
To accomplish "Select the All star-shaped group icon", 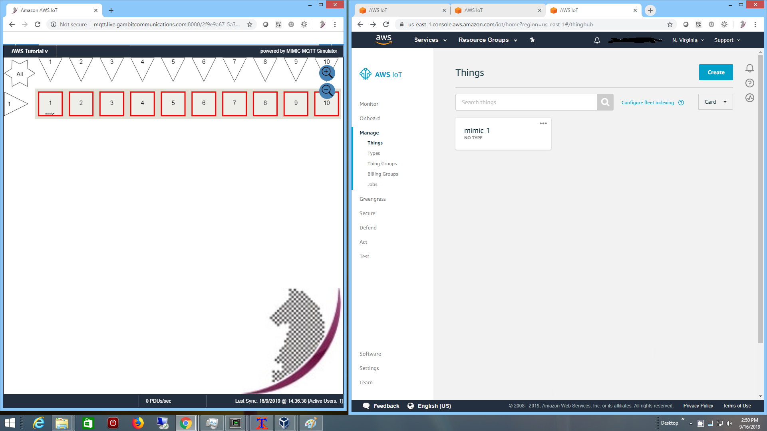I will coord(20,74).
